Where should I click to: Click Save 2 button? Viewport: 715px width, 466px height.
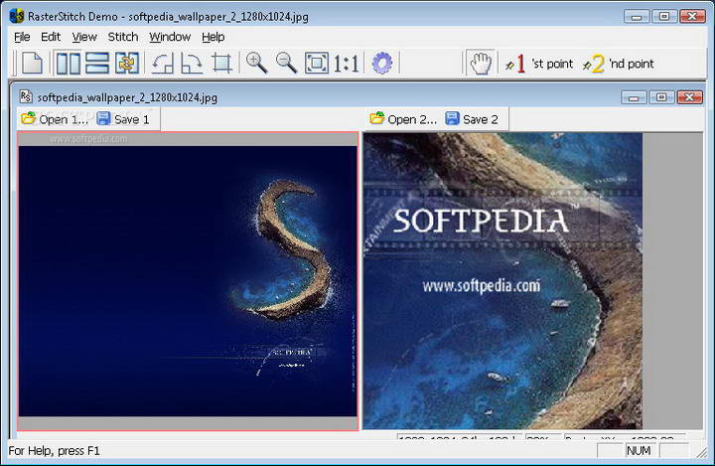click(x=472, y=119)
